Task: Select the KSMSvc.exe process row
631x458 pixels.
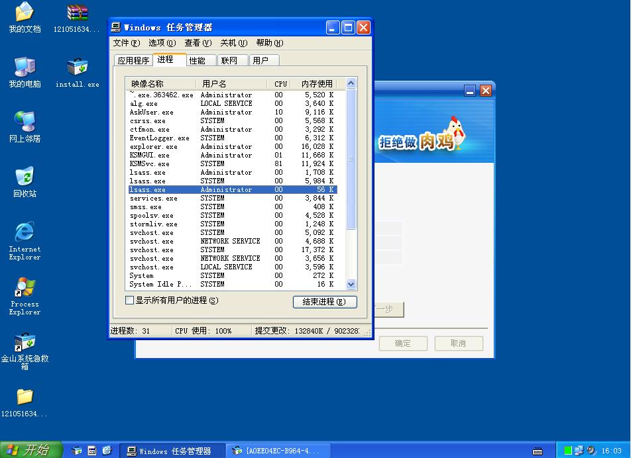Action: coord(233,164)
